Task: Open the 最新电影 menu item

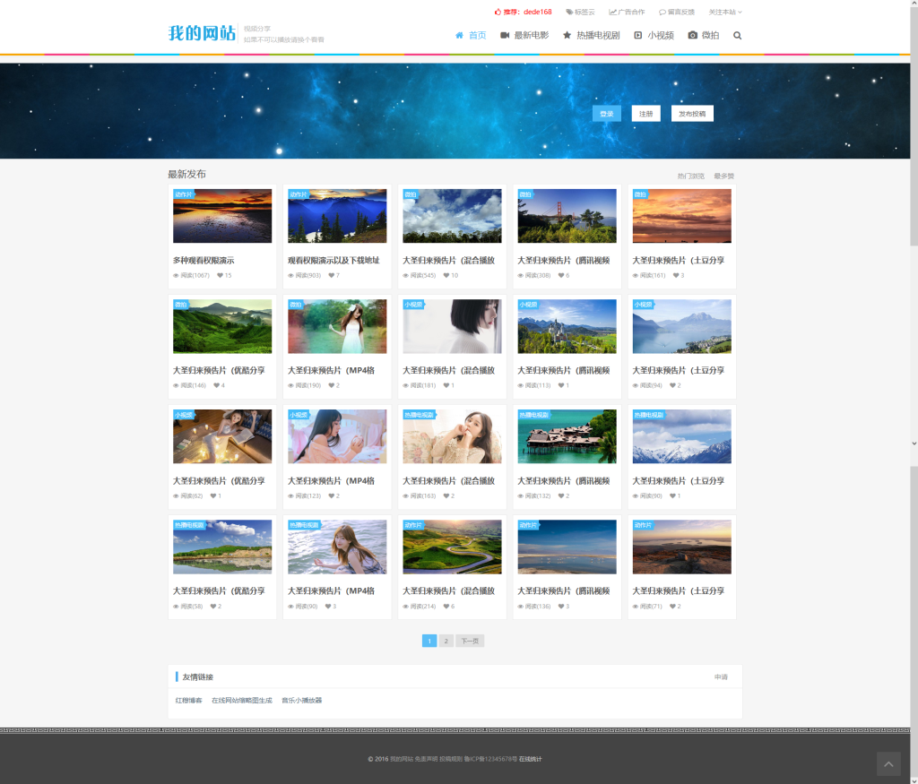Action: point(524,36)
